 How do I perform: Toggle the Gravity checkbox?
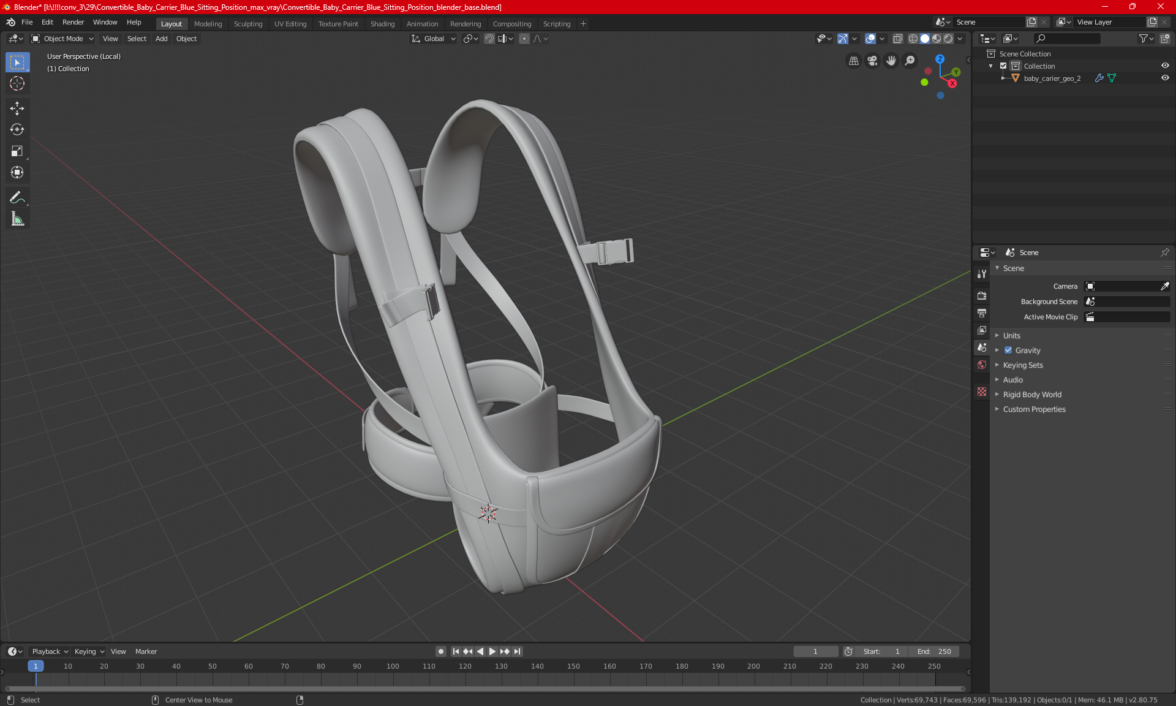pos(1008,351)
